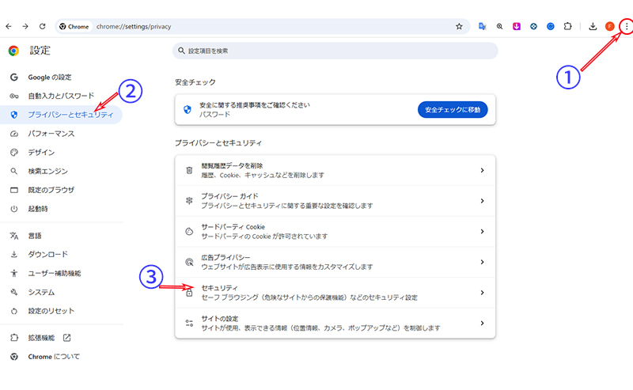Click the Downloads toolbar icon
633x390 pixels.
point(593,26)
